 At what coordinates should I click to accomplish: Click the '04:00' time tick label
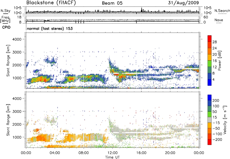coord(55,153)
